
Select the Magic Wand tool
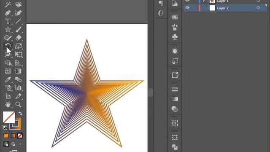[8, 5]
